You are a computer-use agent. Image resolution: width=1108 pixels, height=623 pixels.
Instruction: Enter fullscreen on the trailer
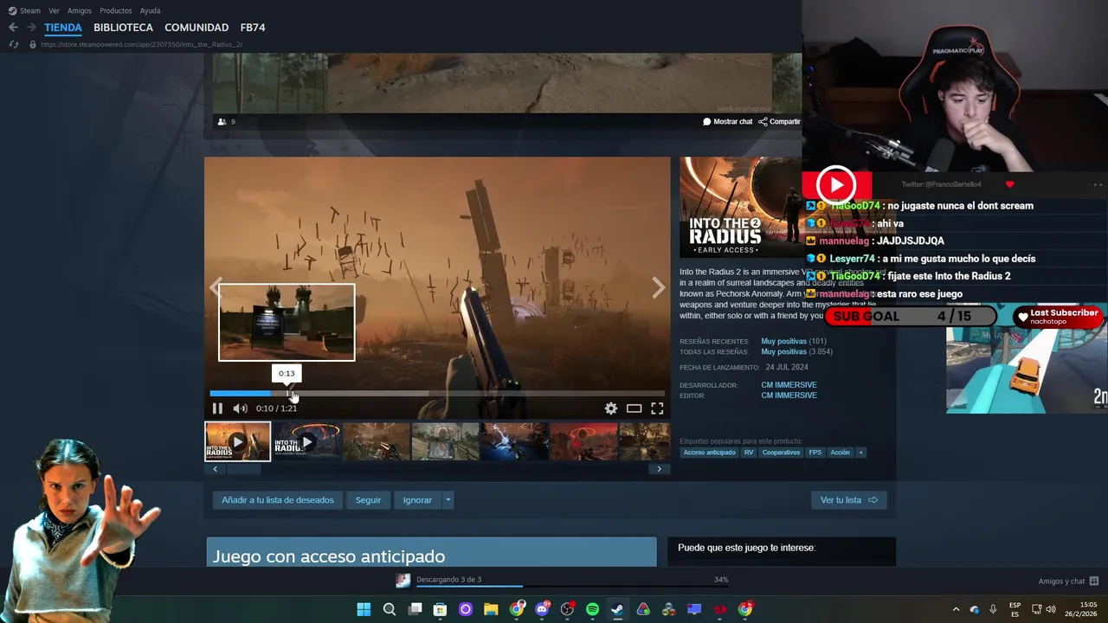coord(657,408)
